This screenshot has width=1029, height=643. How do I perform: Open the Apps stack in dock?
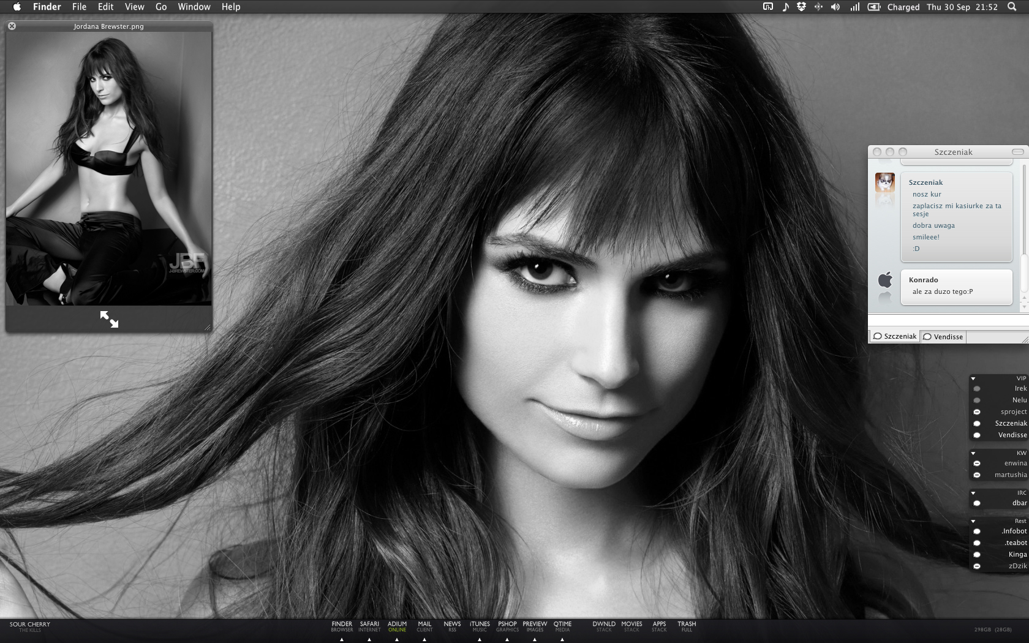[x=659, y=626]
